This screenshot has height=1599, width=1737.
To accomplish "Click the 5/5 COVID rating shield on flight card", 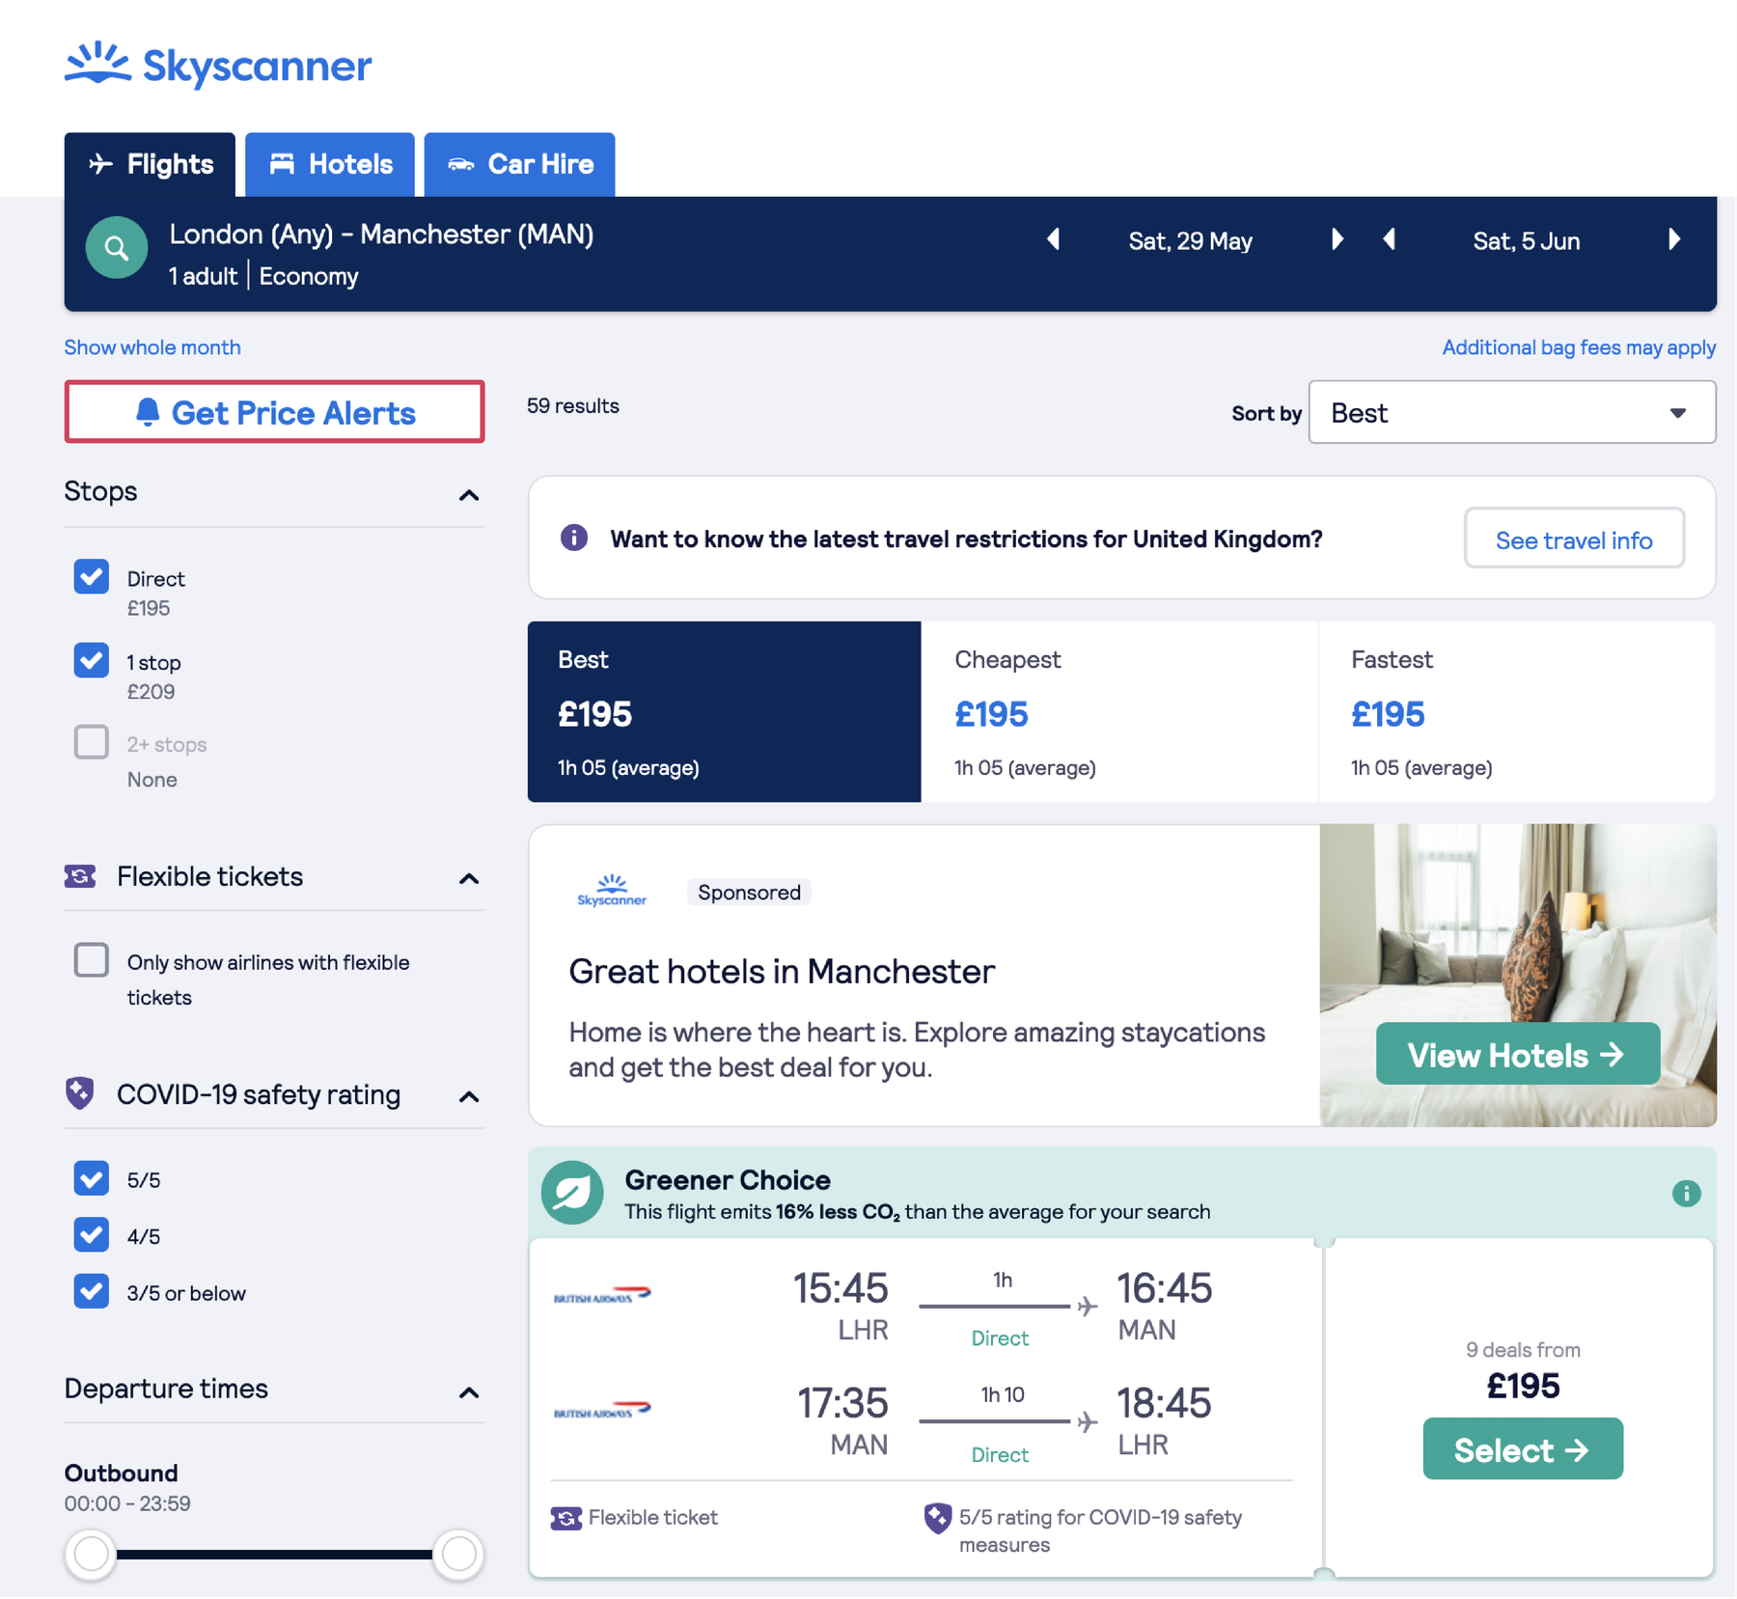I will (937, 1518).
